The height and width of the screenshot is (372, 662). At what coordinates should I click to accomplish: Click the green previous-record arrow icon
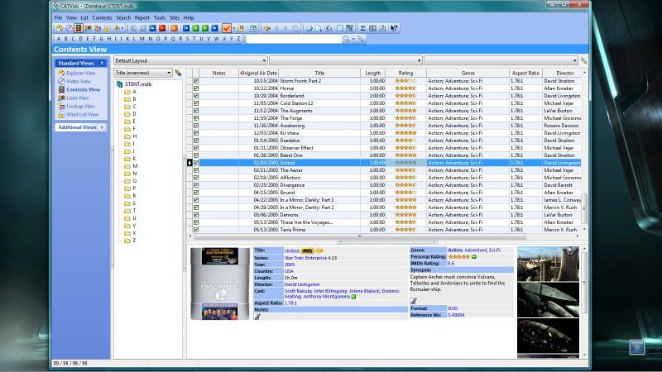195,28
